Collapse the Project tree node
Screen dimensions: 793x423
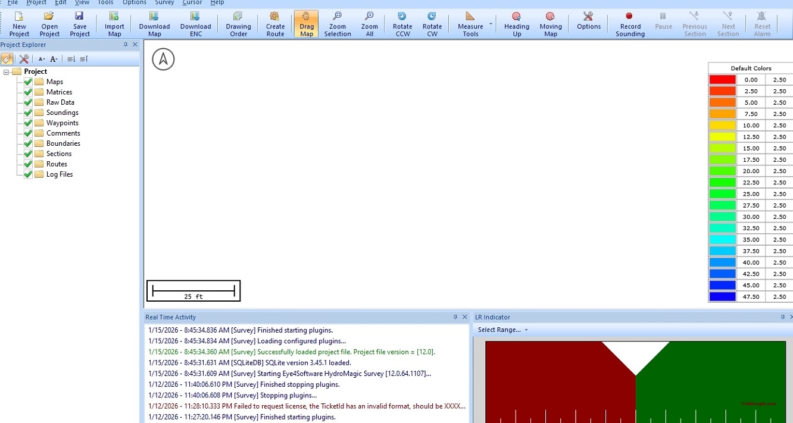coord(7,72)
